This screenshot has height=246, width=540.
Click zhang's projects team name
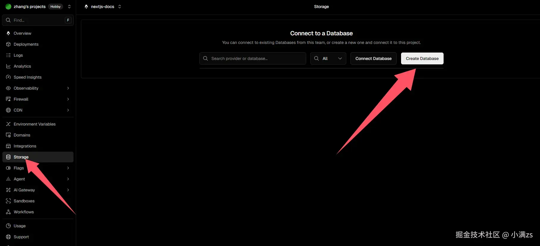[29, 7]
